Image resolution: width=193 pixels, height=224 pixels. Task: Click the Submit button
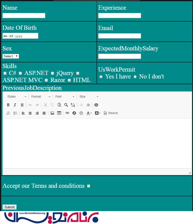click(x=10, y=207)
